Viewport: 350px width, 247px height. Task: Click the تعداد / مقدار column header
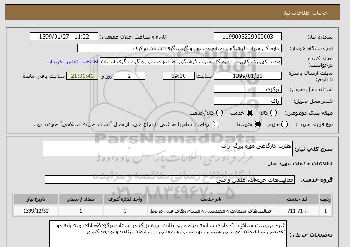(x=81, y=199)
